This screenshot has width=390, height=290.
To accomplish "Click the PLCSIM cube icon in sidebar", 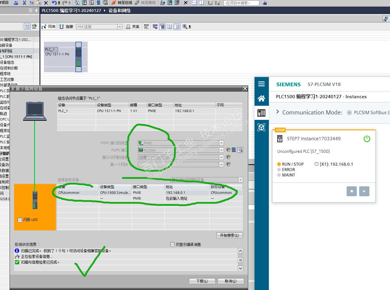I will [x=261, y=127].
